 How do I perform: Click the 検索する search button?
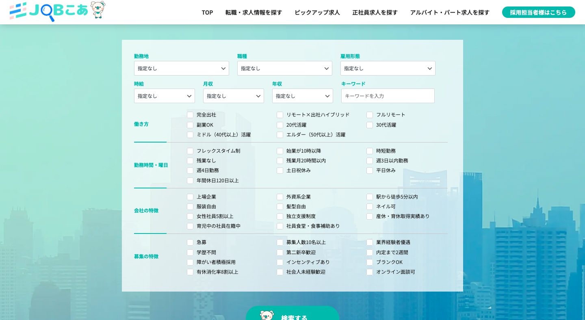pos(292,314)
